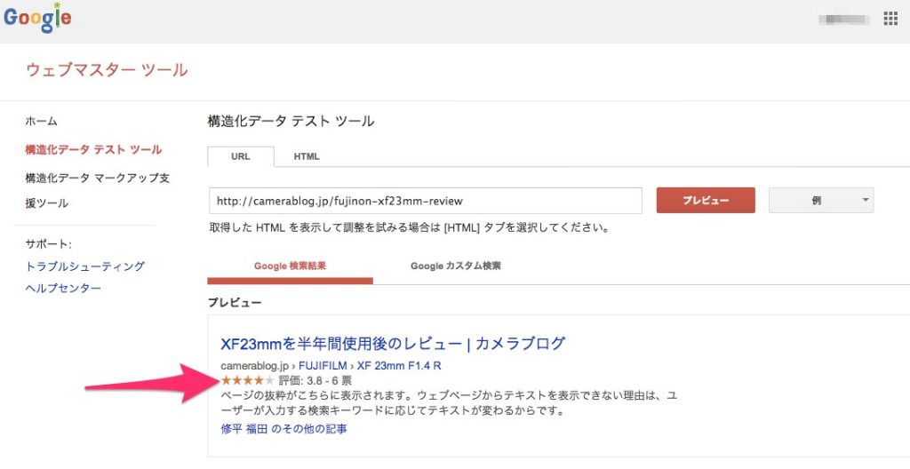Click the Google logo
Image resolution: width=910 pixels, height=469 pixels.
(x=37, y=18)
